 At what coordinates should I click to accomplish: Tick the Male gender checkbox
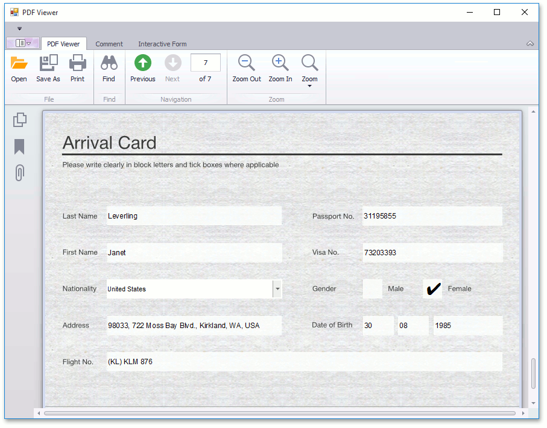372,289
